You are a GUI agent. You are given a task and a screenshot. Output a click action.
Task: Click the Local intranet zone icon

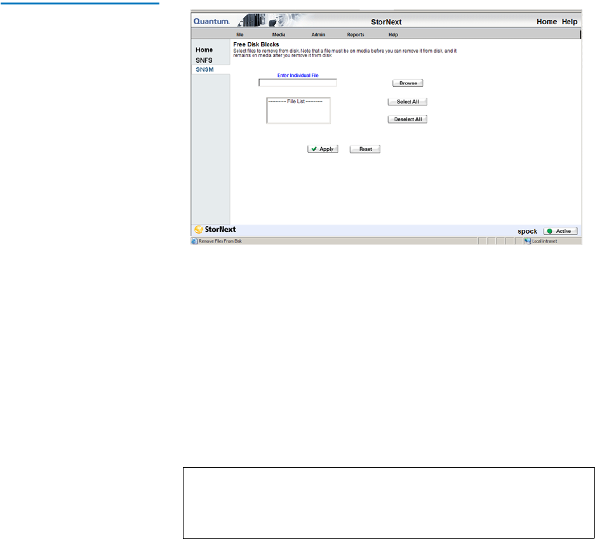pyautogui.click(x=528, y=241)
